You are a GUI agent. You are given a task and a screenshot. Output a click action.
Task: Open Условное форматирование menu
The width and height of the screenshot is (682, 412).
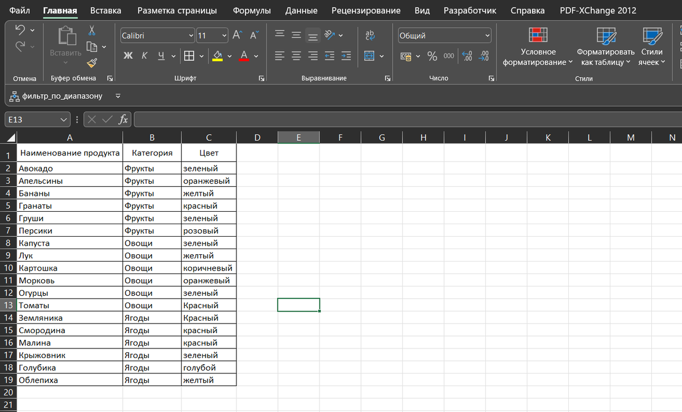point(538,47)
